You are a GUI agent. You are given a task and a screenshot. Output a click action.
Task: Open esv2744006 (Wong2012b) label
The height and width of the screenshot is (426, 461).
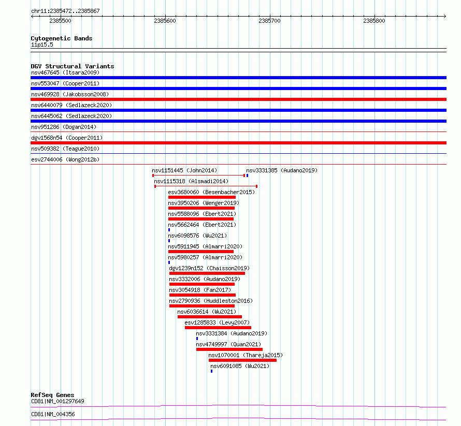65,159
